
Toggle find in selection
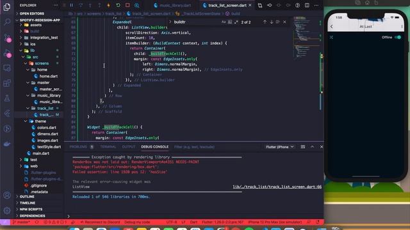pyautogui.click(x=277, y=22)
